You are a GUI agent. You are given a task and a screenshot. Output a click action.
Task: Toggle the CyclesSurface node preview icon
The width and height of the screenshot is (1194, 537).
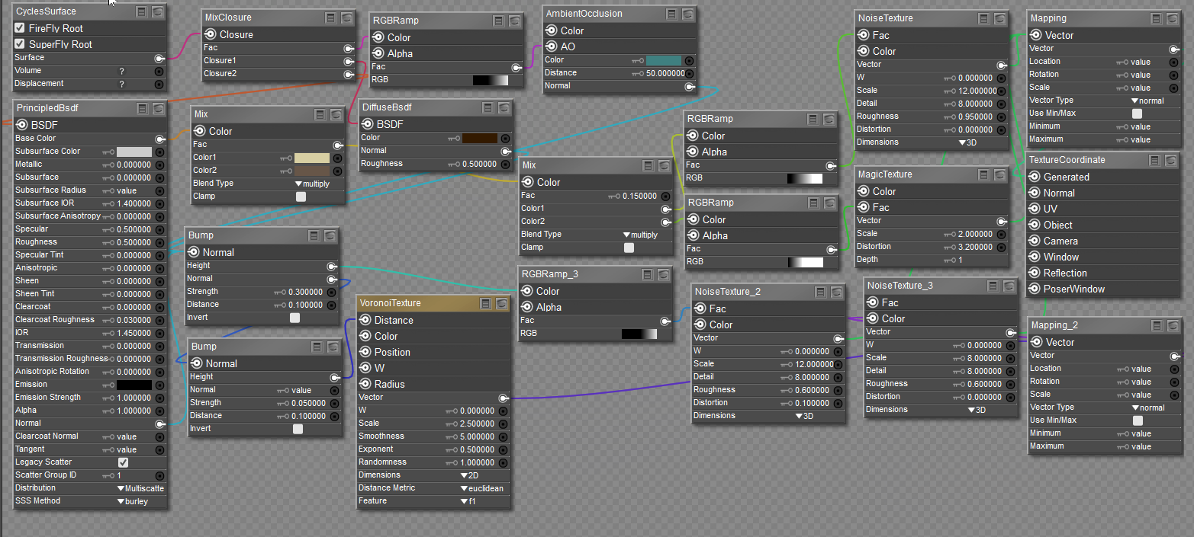coord(157,11)
